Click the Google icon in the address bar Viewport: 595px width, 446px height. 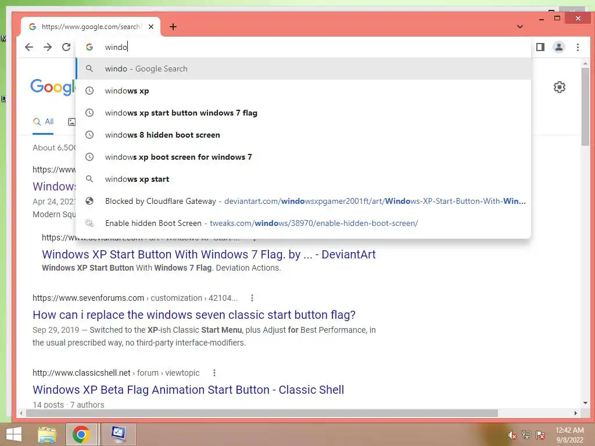point(89,47)
